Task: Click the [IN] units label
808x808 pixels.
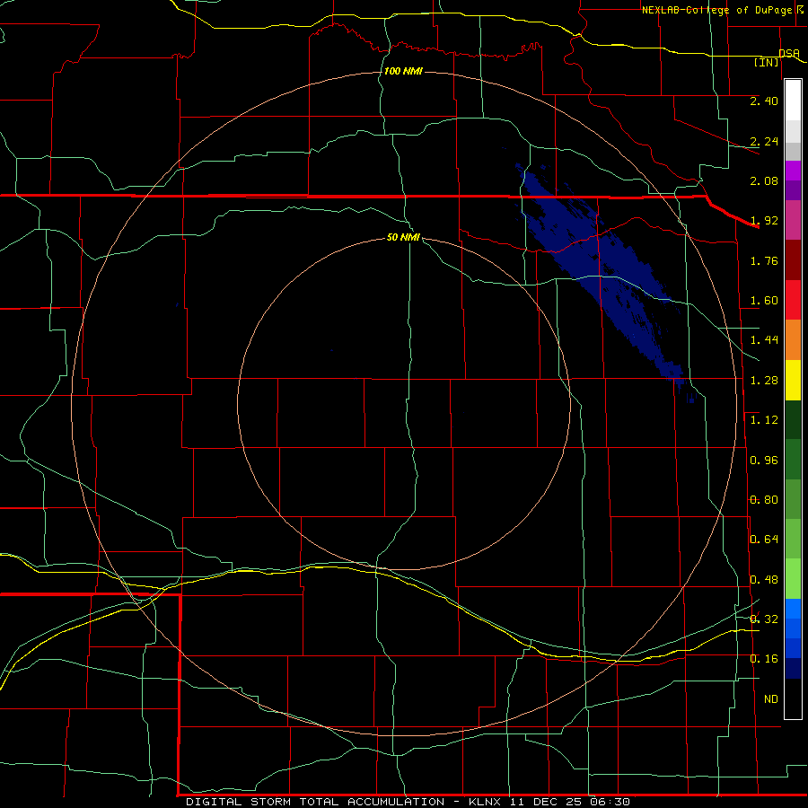Action: click(x=766, y=62)
